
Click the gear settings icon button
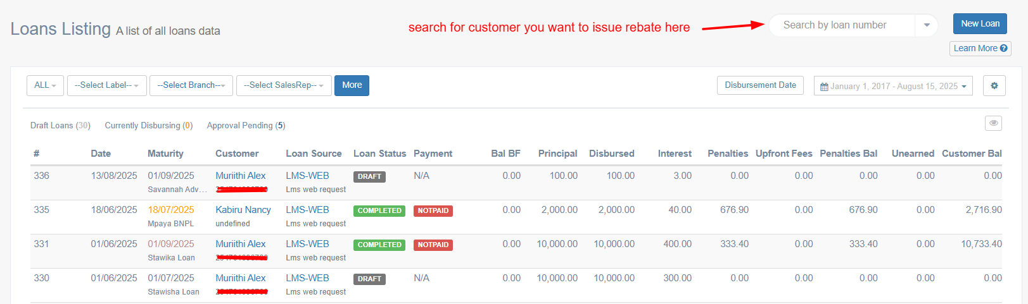(994, 86)
